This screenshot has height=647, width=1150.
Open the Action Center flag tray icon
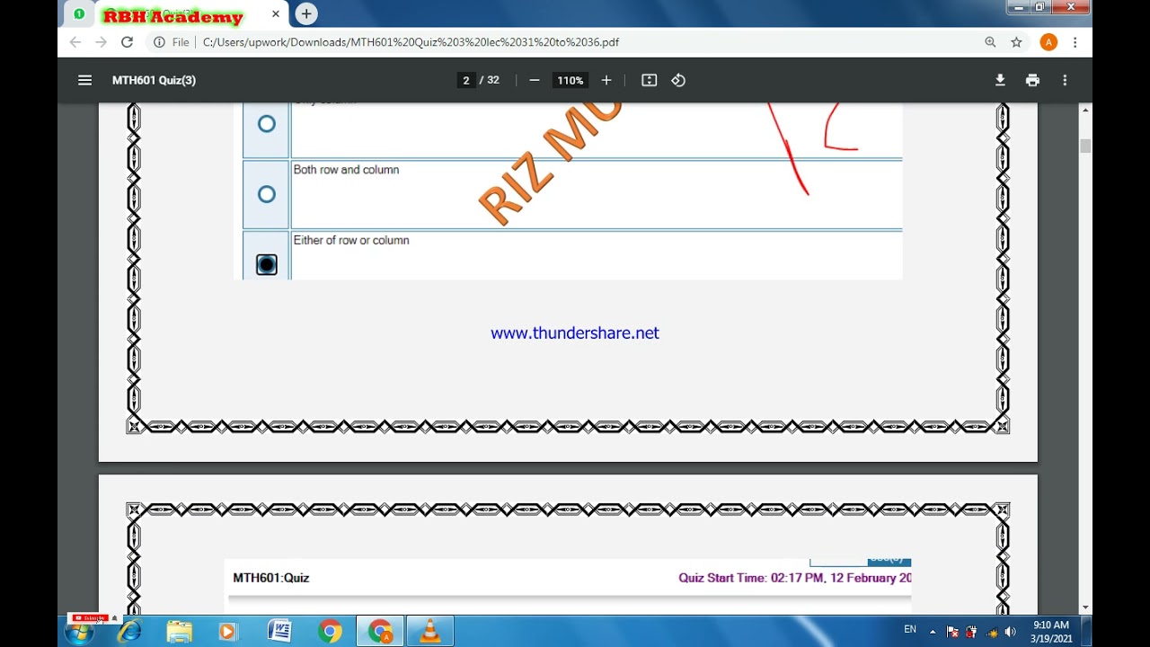[952, 632]
